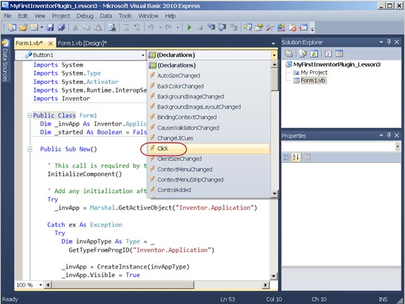Image resolution: width=405 pixels, height=304 pixels.
Task: Click the Save All toolbar icon
Action: click(x=62, y=28)
